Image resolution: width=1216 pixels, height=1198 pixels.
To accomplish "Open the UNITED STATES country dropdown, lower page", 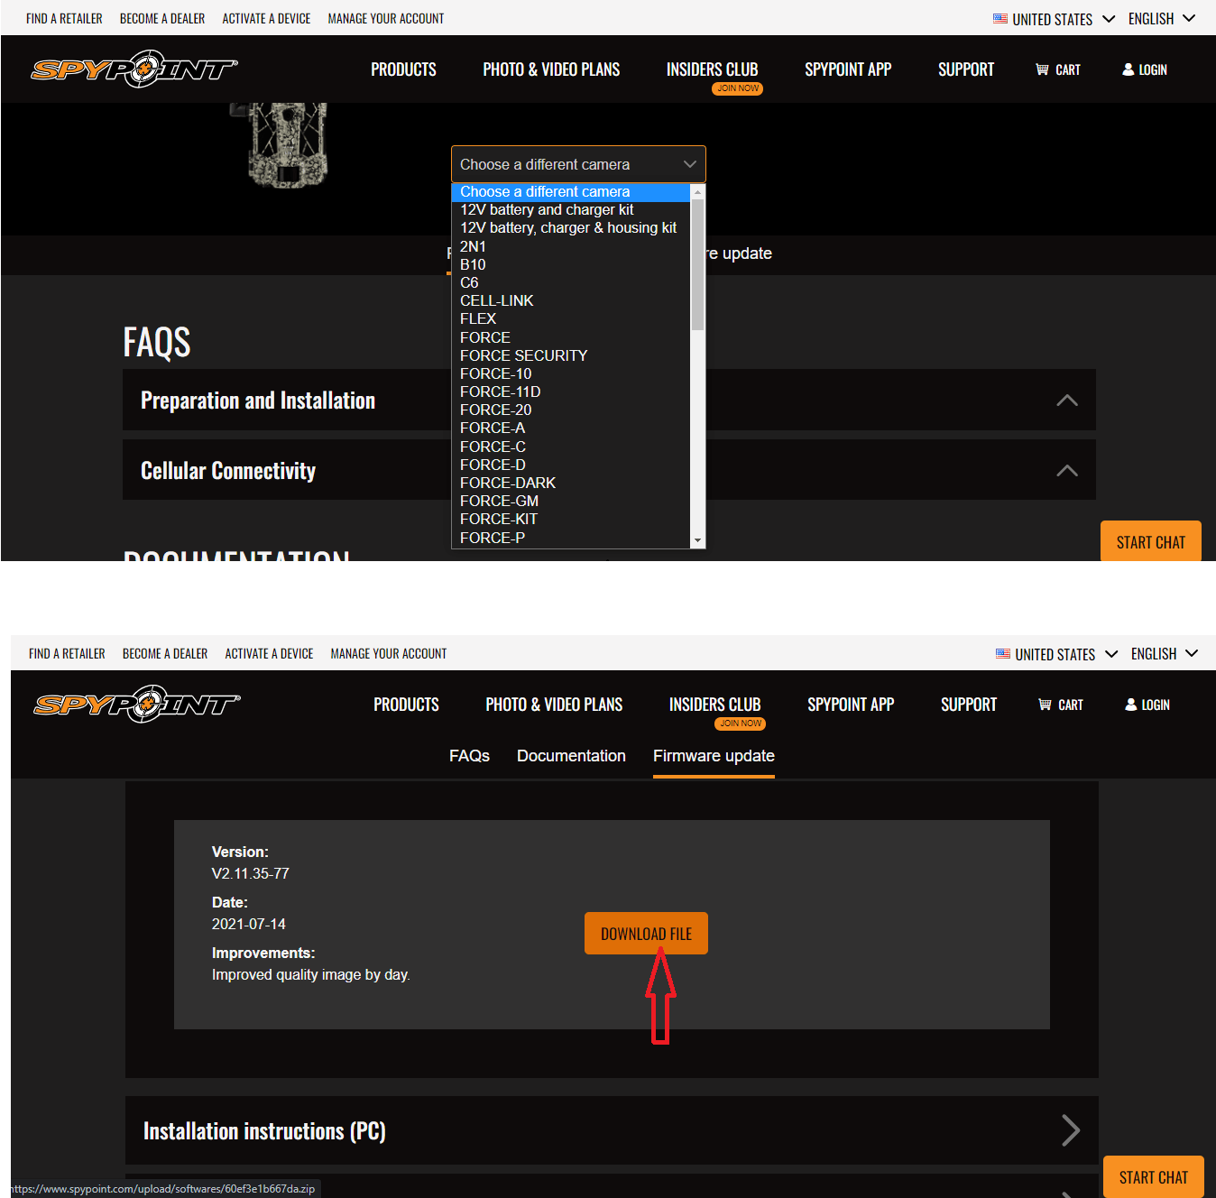I will pyautogui.click(x=1057, y=654).
